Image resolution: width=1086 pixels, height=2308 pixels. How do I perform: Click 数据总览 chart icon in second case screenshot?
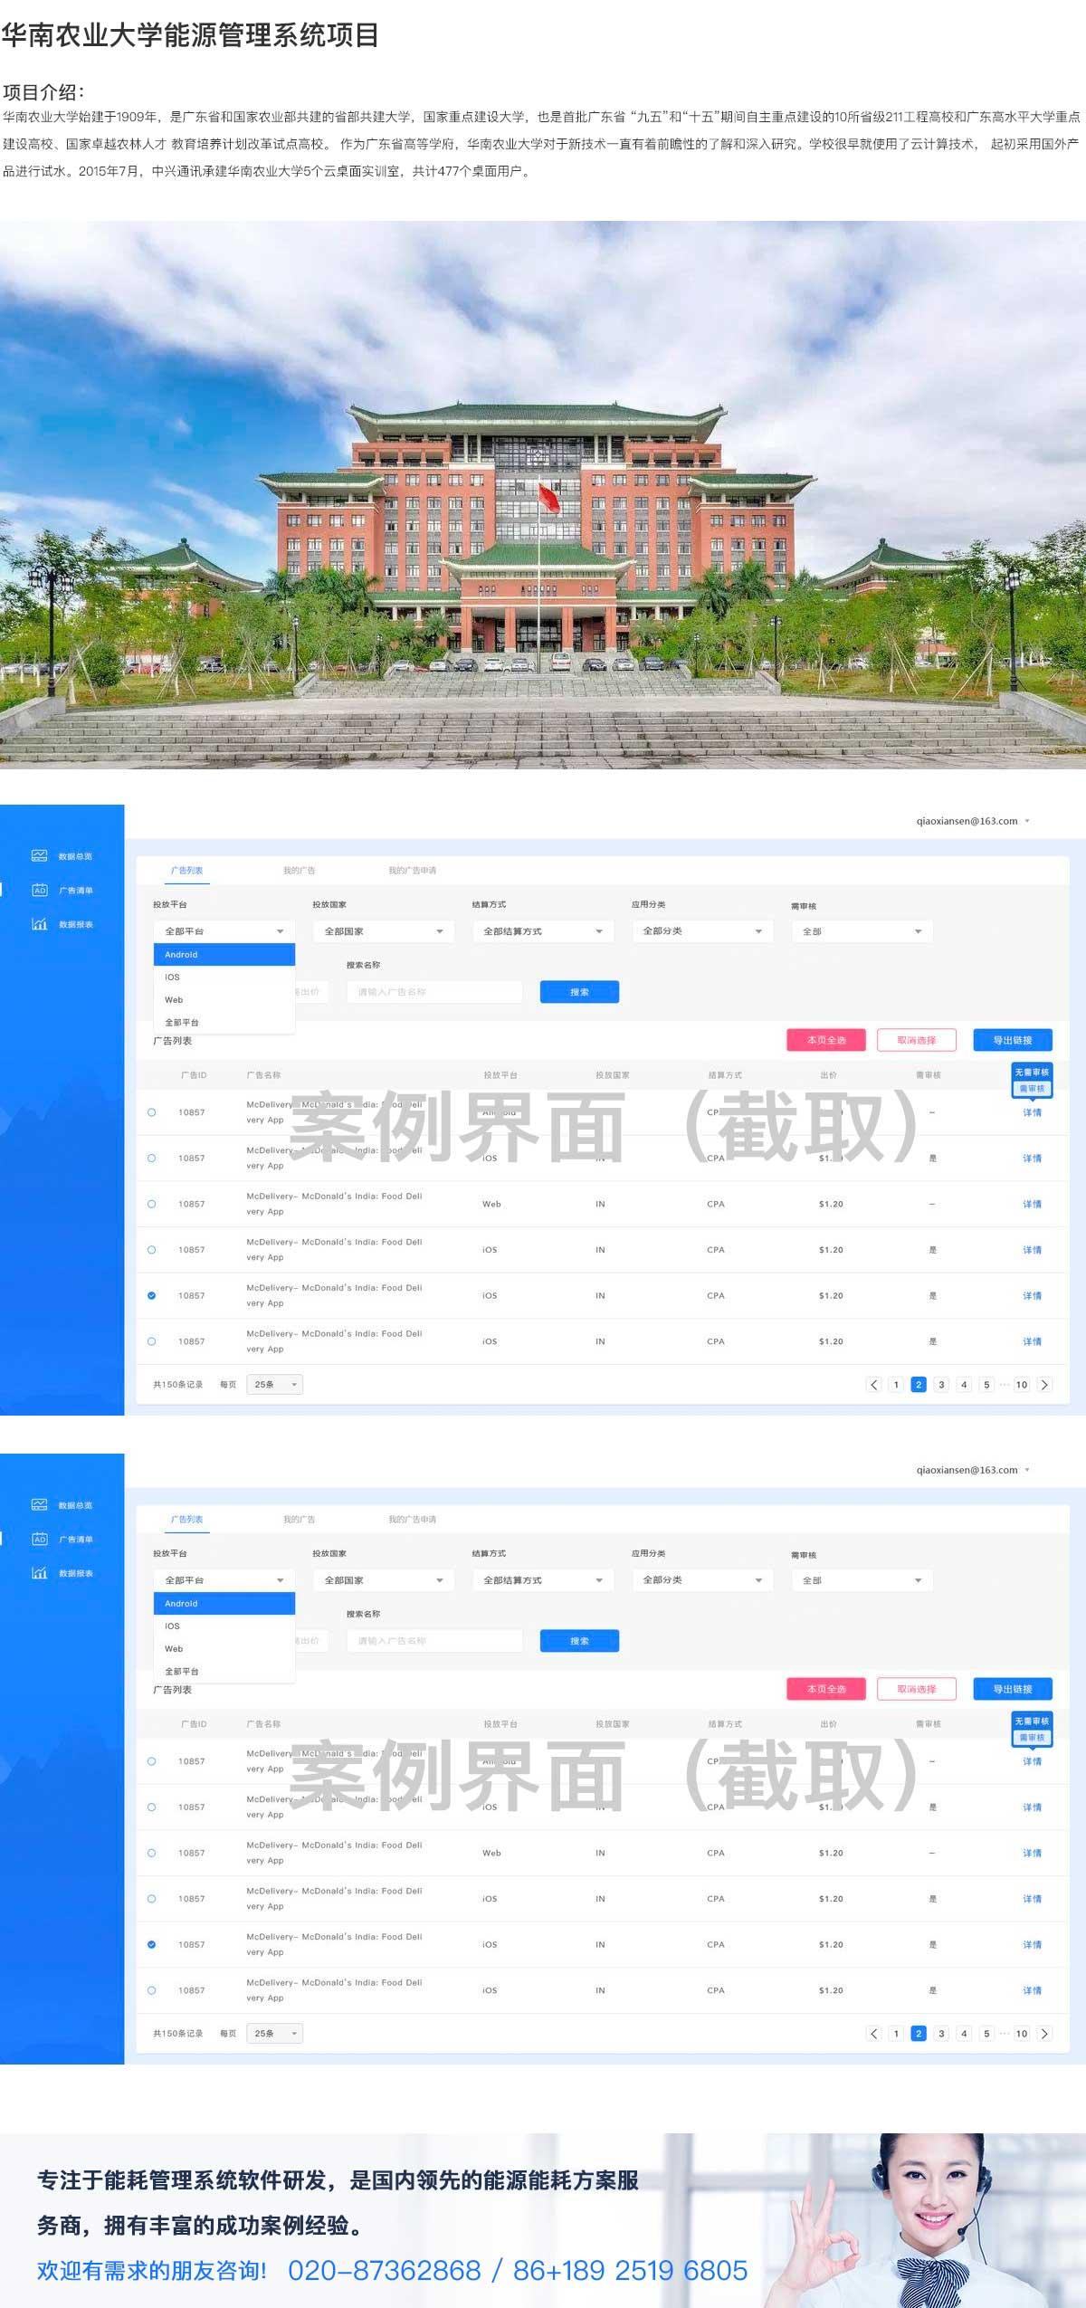click(x=39, y=1504)
